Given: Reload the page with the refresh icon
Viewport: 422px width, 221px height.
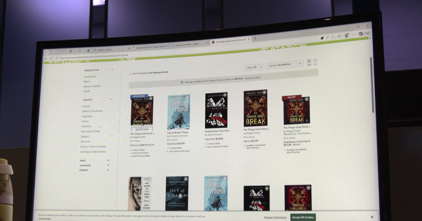Looking at the screenshot, I should click(51, 58).
